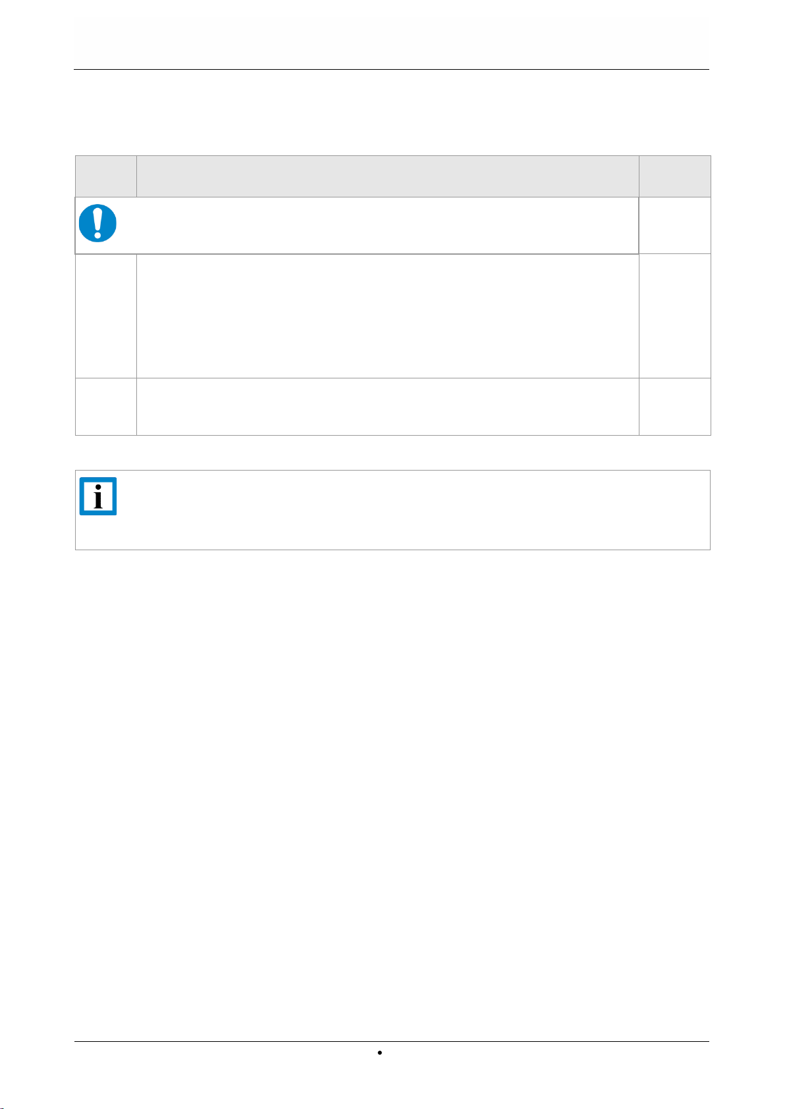Click the blue square info icon
Screen dimensions: 785x1109
[98, 496]
